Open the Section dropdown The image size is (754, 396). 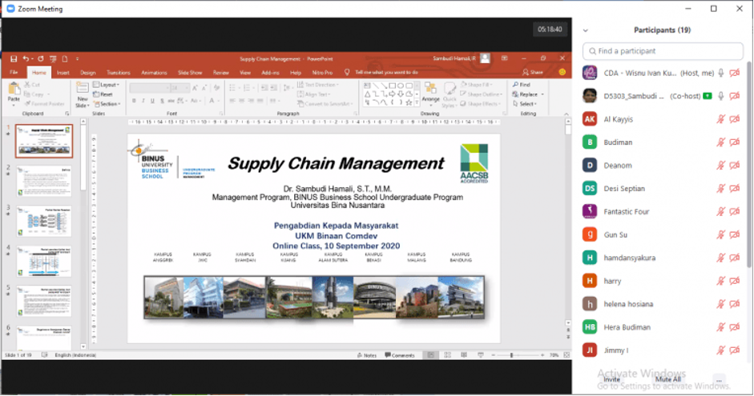coord(107,104)
